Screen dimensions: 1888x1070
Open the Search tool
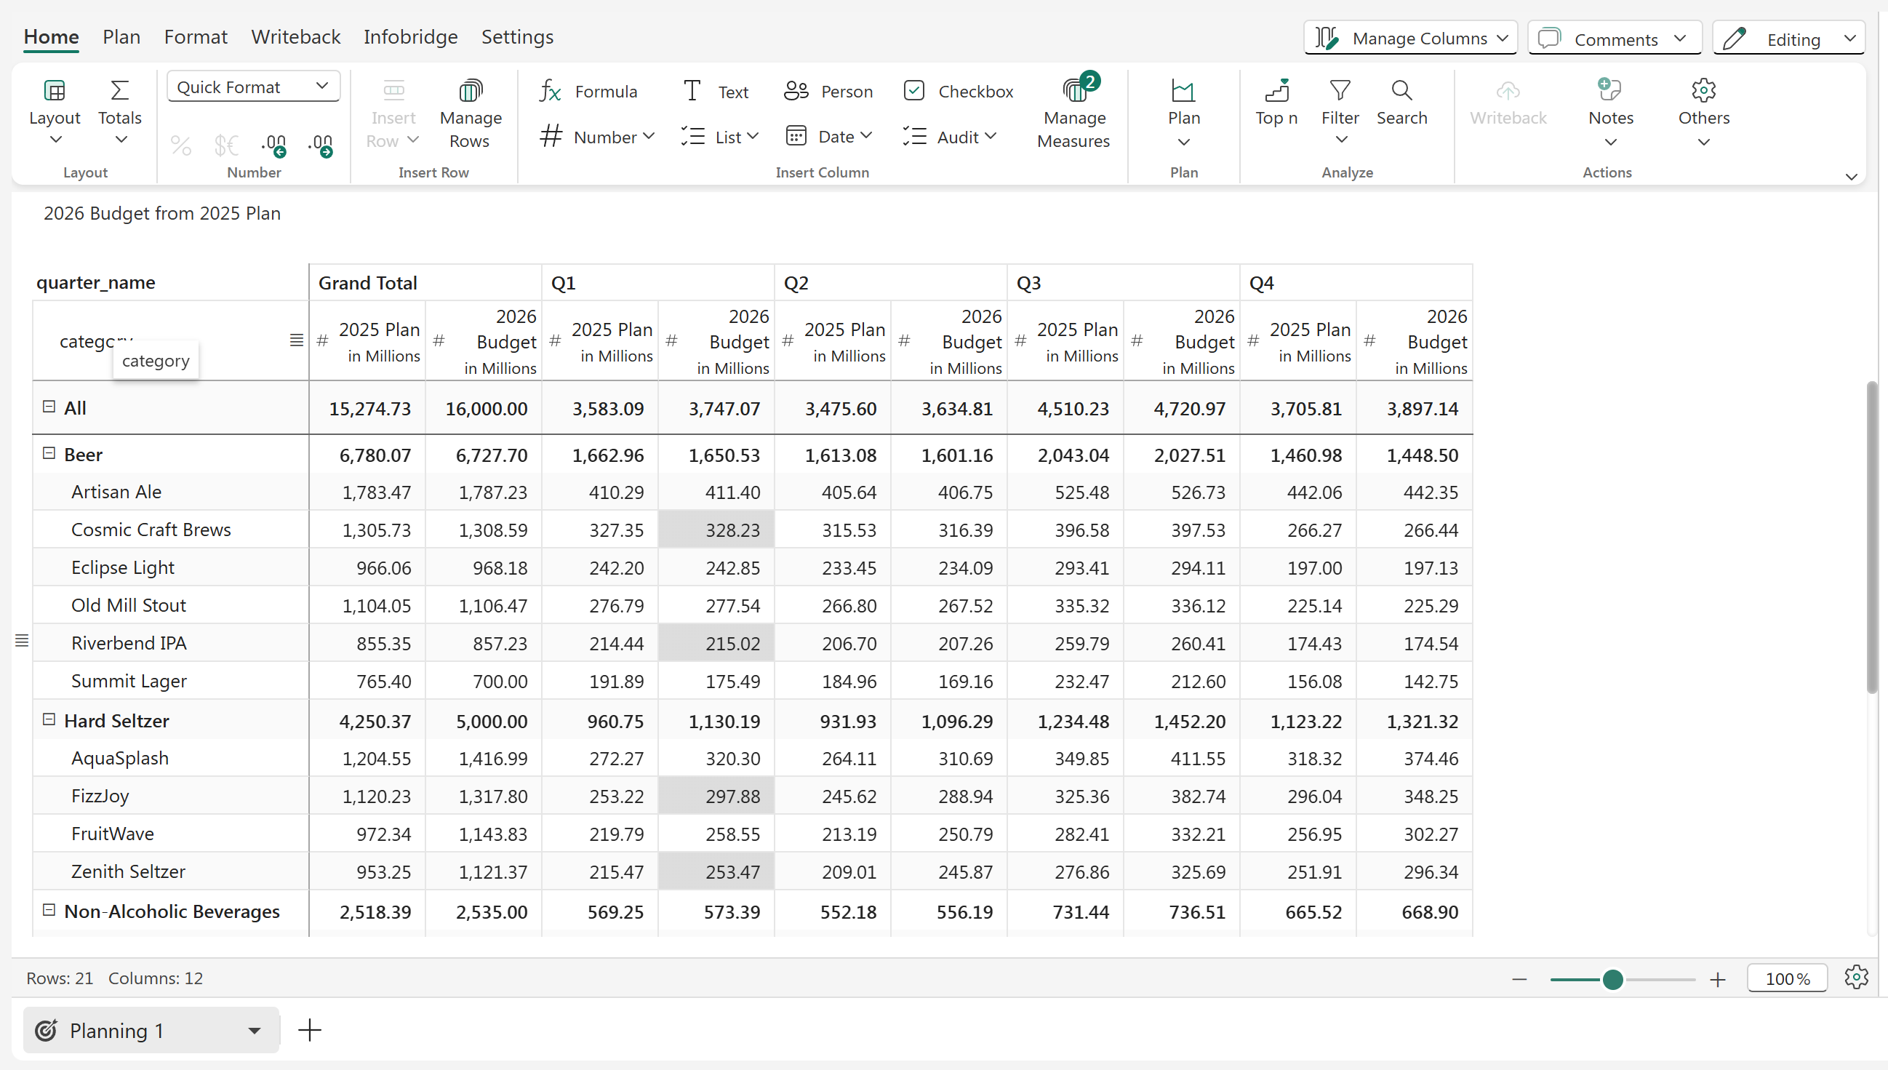point(1401,102)
